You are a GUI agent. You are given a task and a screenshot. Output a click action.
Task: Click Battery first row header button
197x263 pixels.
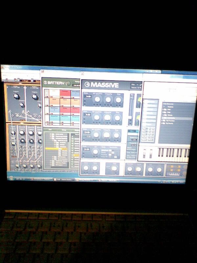(47, 93)
